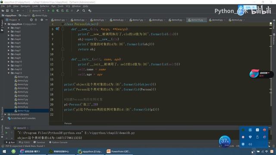Image resolution: width=276 pixels, height=155 pixels.
Task: Click the notification center tray icon
Action: tap(272, 152)
